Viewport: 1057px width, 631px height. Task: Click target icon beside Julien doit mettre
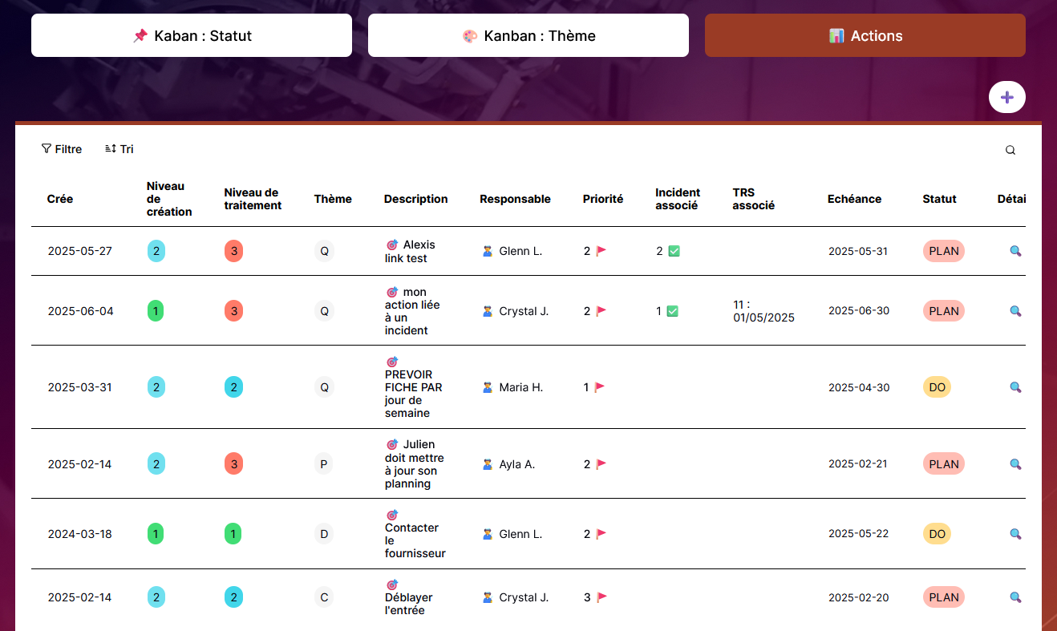coord(392,444)
